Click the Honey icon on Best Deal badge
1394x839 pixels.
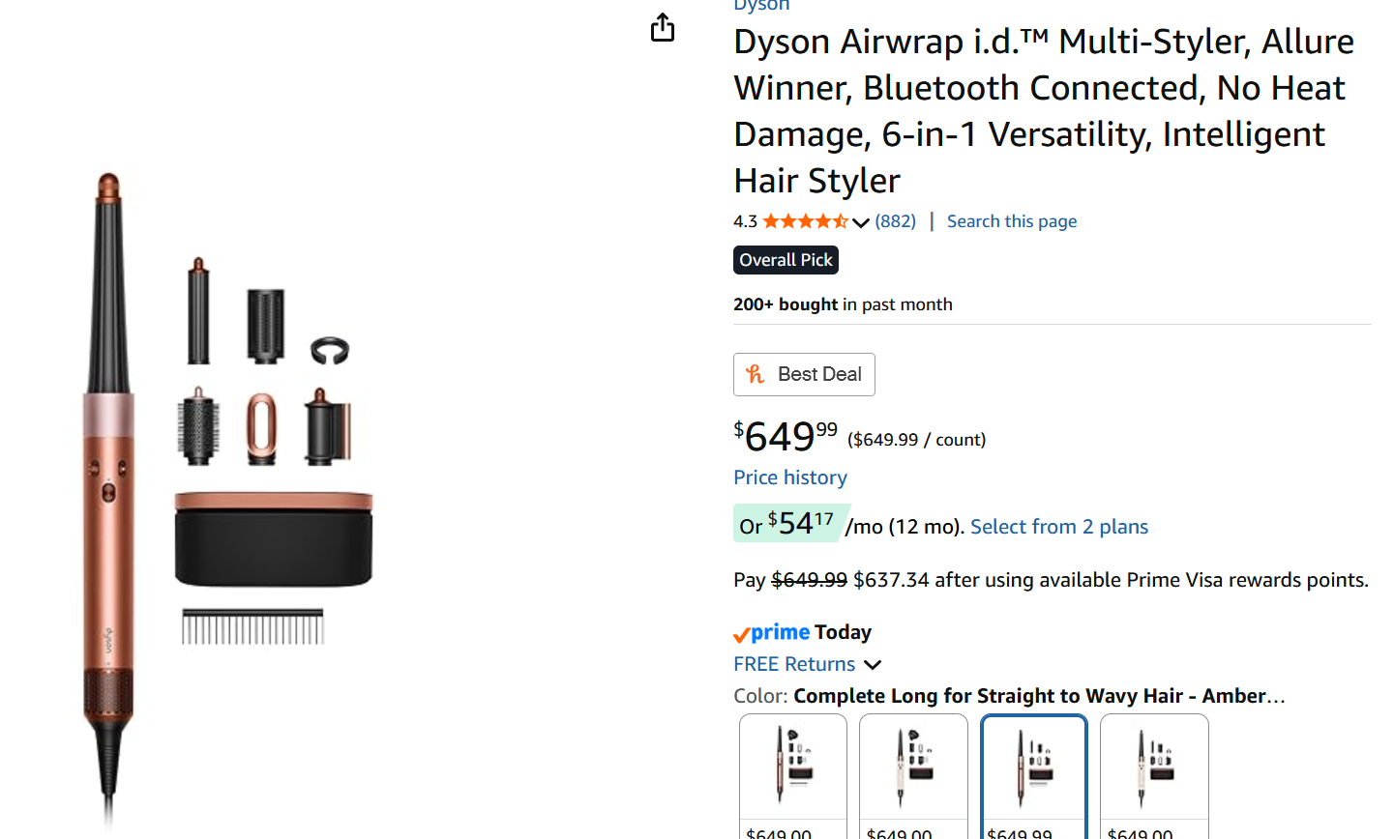tap(756, 374)
